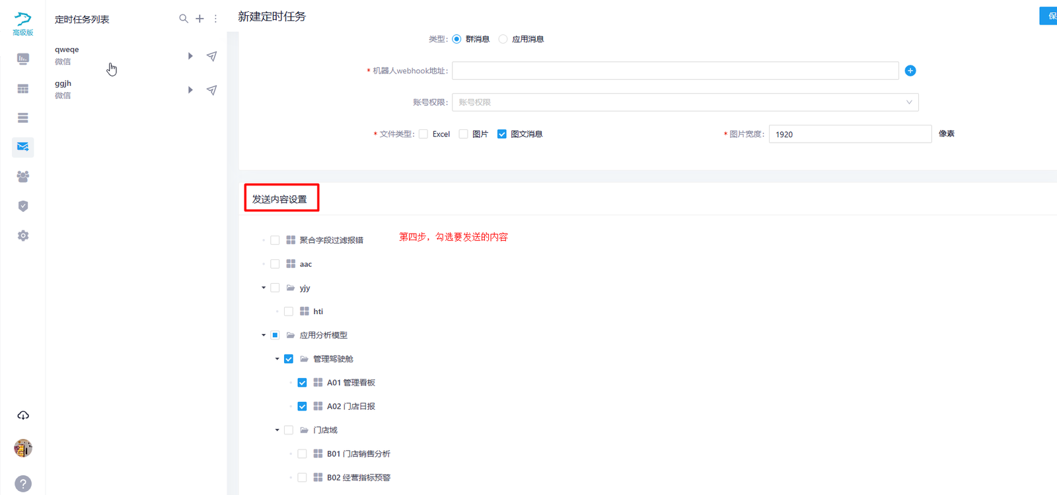The width and height of the screenshot is (1057, 495).
Task: Open the user group sidebar icon
Action: point(23,176)
